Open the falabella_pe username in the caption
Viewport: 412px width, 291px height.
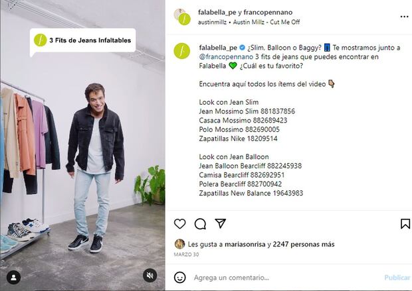tap(218, 48)
